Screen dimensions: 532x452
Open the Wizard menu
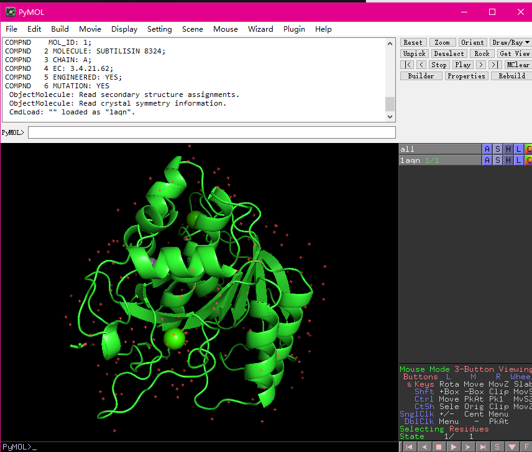[x=260, y=29]
